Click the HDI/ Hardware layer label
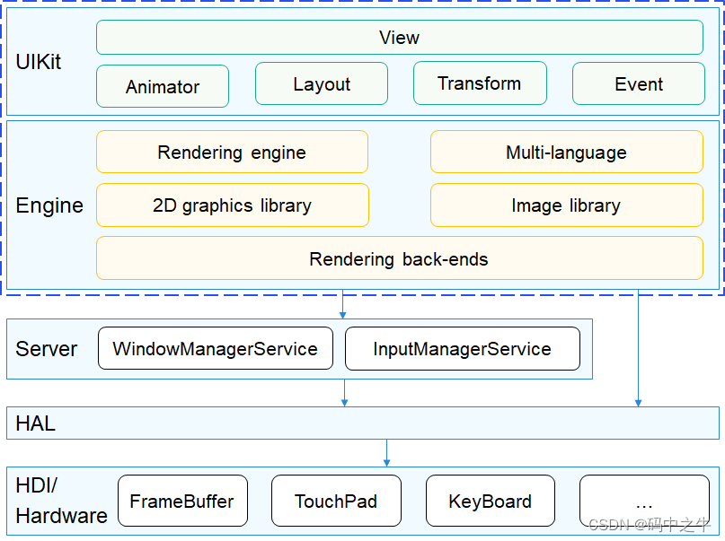The height and width of the screenshot is (541, 725). (x=61, y=501)
